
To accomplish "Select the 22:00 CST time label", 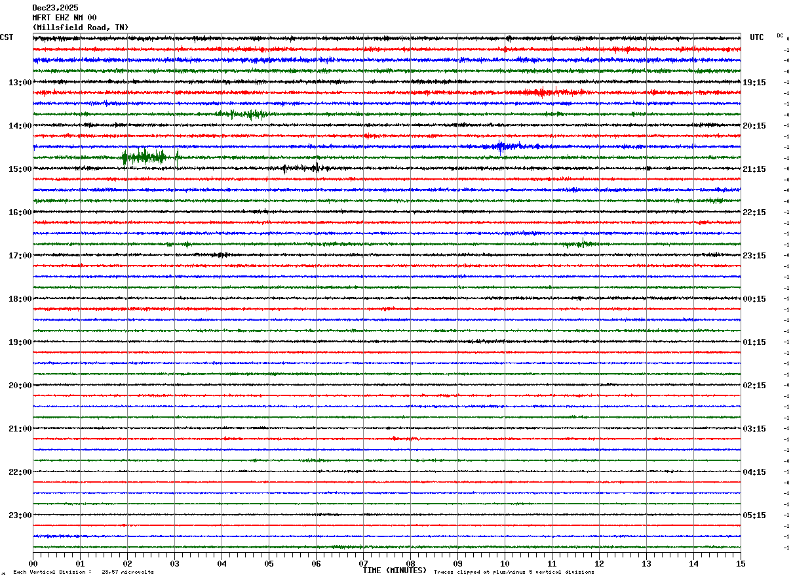I will pyautogui.click(x=20, y=472).
